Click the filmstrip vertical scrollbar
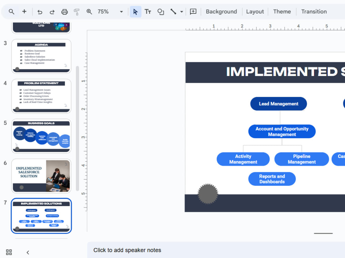 click(x=77, y=128)
